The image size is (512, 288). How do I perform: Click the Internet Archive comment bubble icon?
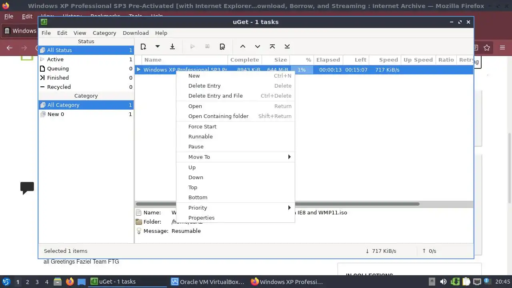27,188
